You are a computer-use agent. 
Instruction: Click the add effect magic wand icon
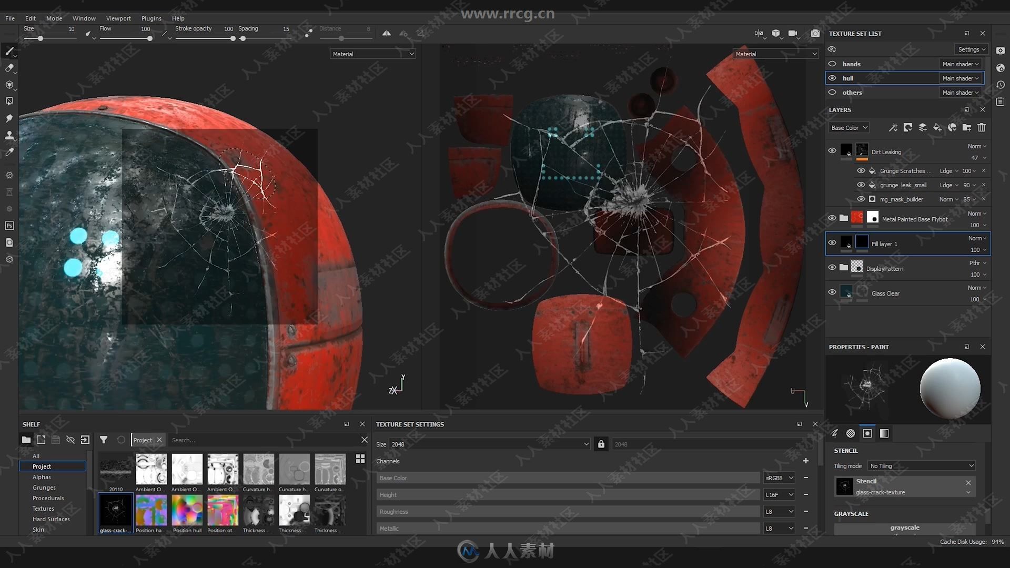coord(893,128)
